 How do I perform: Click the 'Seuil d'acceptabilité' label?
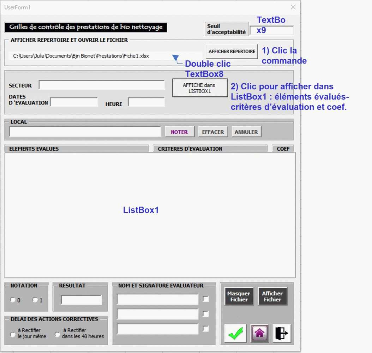coord(227,29)
